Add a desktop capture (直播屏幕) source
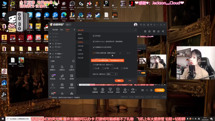 pyautogui.click(x=95, y=90)
